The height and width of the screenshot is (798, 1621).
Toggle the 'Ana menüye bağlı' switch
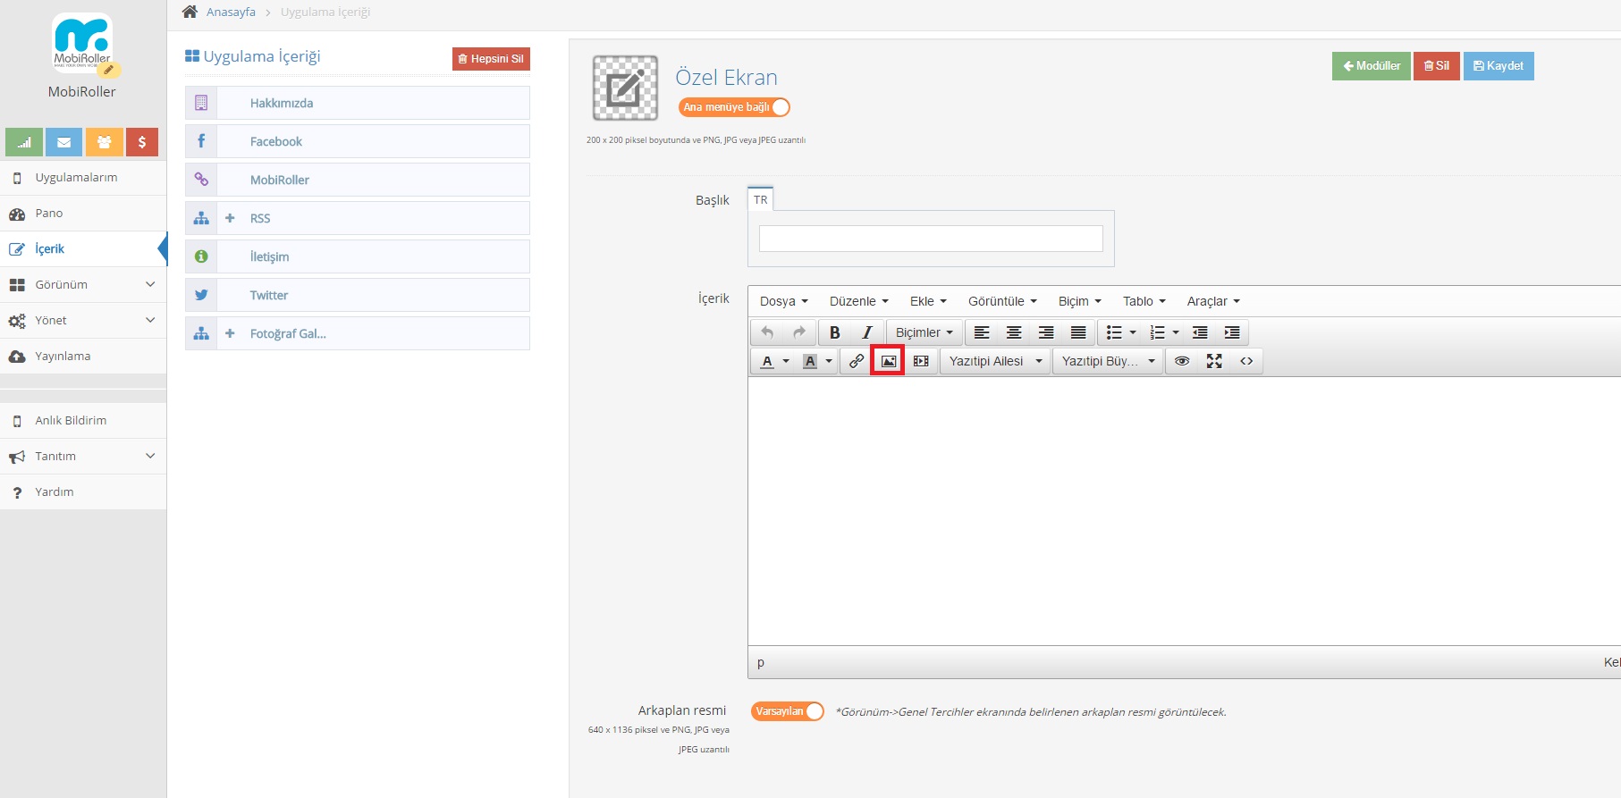(734, 107)
